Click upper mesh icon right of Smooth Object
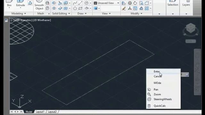 [x=47, y=3]
